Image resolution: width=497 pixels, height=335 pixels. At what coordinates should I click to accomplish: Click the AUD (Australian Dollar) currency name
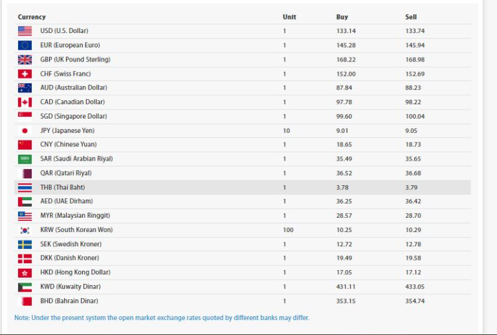tap(73, 88)
